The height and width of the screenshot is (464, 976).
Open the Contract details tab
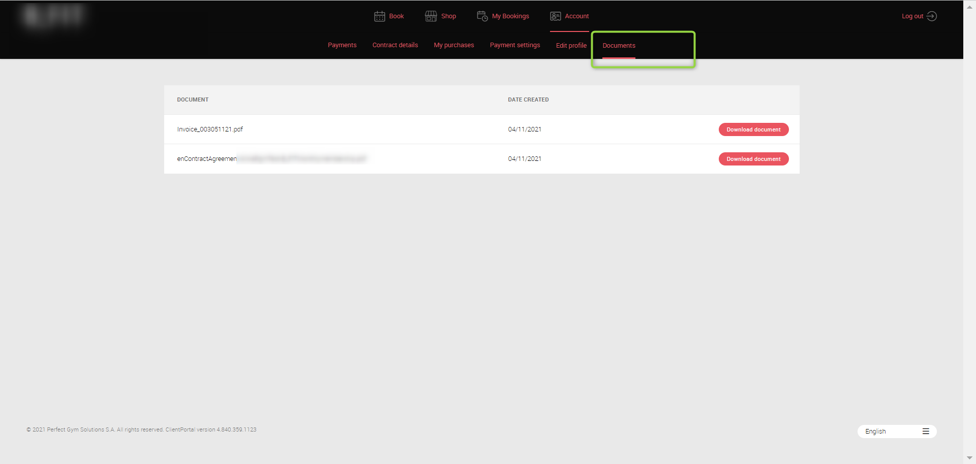coord(395,45)
